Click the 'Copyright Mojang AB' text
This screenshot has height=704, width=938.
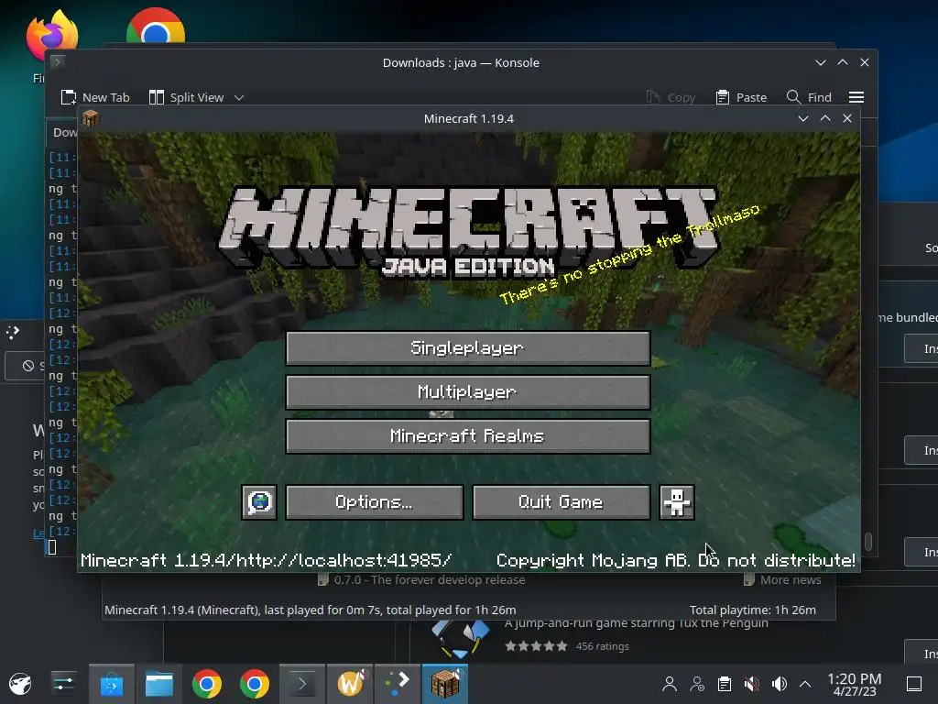point(593,560)
